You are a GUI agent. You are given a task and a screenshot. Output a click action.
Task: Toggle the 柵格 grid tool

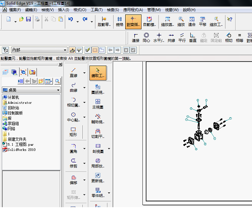pyautogui.click(x=119, y=21)
